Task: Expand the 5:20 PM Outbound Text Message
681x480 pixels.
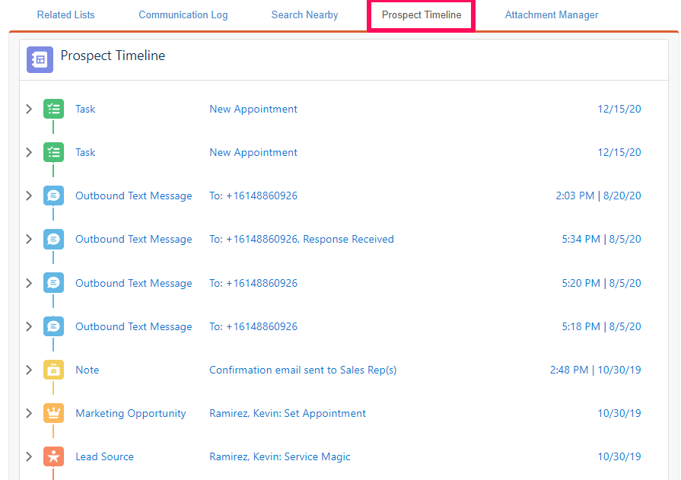Action: pyautogui.click(x=29, y=283)
